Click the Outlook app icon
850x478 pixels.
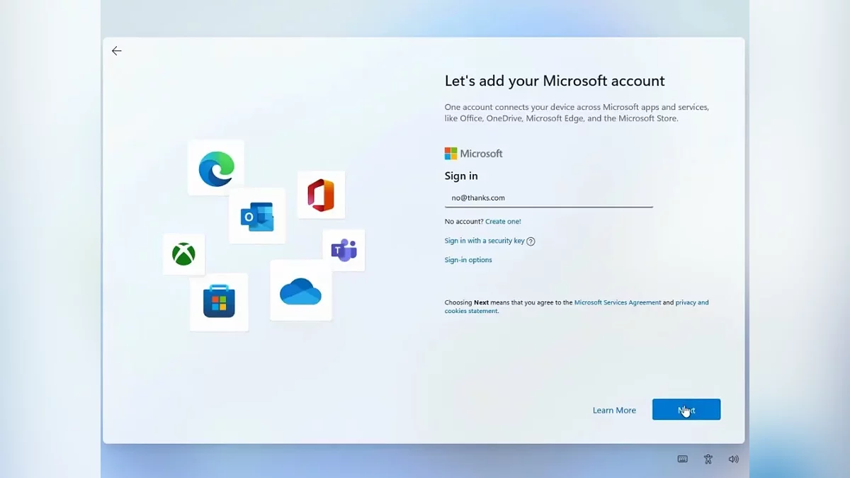coord(257,216)
